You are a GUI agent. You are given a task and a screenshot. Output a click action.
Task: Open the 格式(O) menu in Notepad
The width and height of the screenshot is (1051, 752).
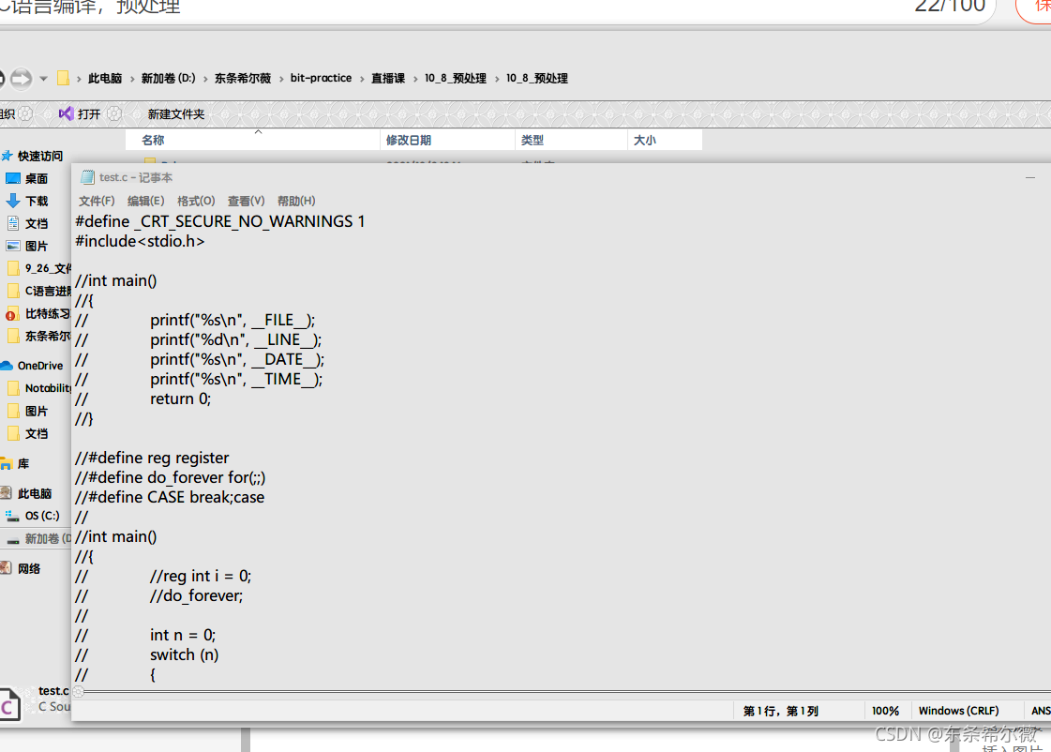[196, 201]
